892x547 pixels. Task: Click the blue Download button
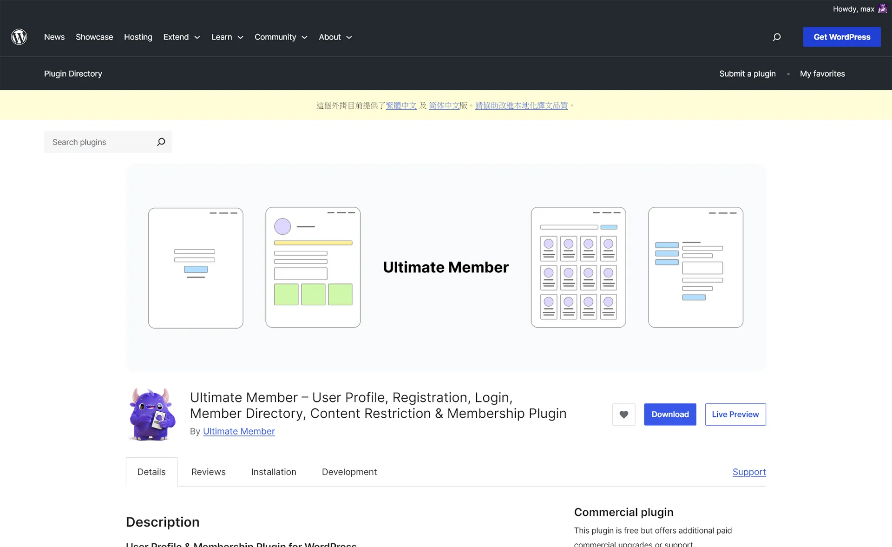[x=670, y=414]
